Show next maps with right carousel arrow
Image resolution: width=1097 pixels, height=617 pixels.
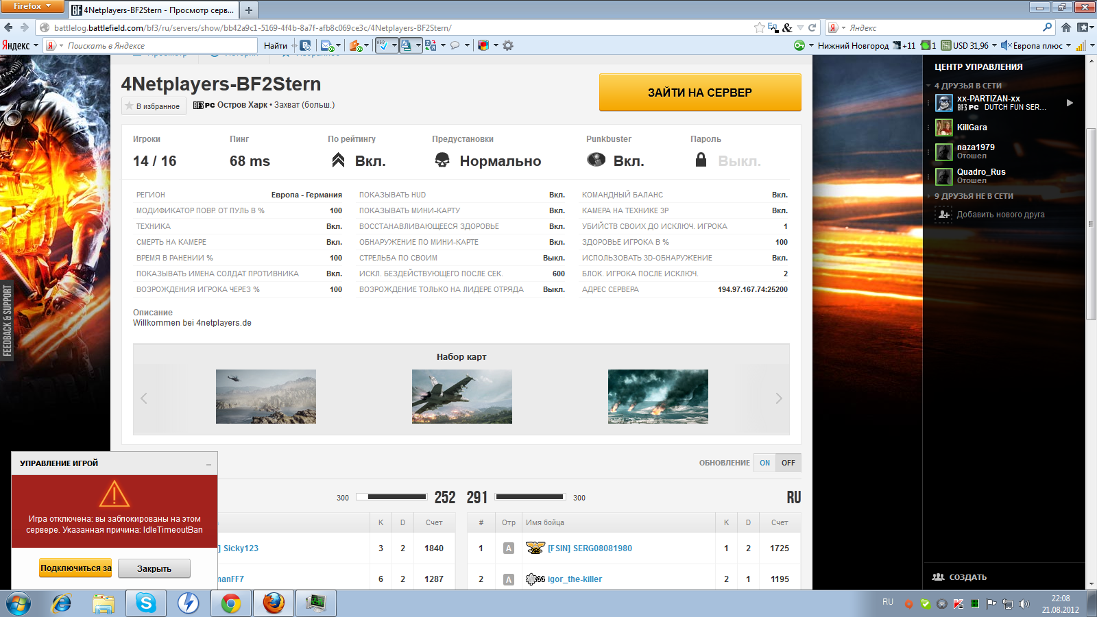pos(779,398)
